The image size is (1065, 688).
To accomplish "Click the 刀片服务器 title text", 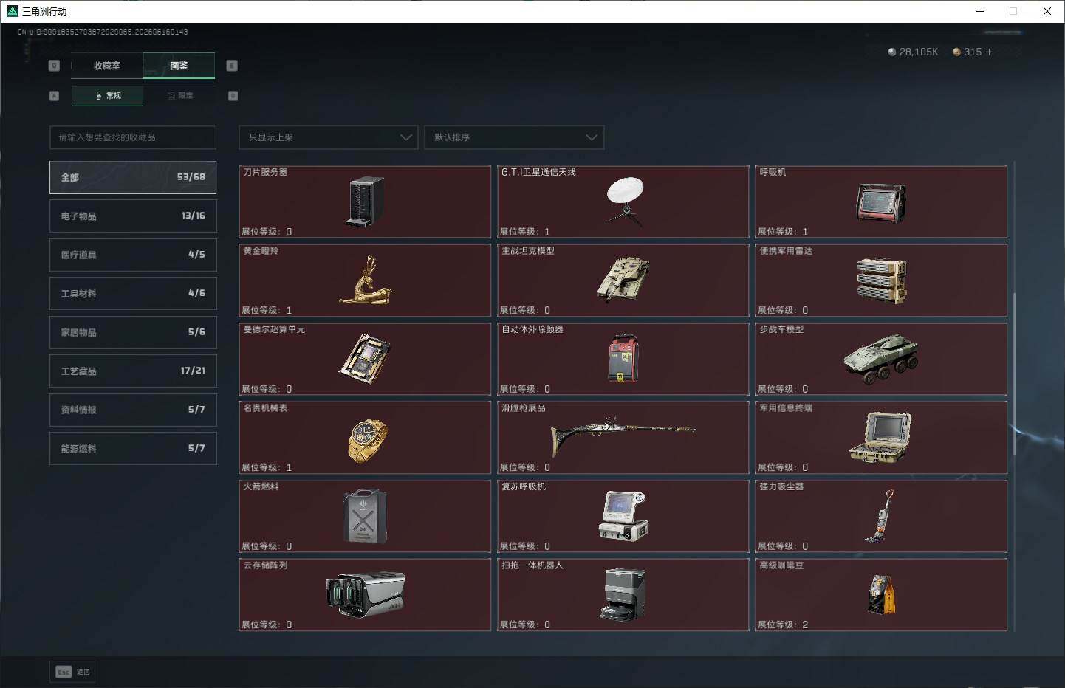I will click(265, 172).
